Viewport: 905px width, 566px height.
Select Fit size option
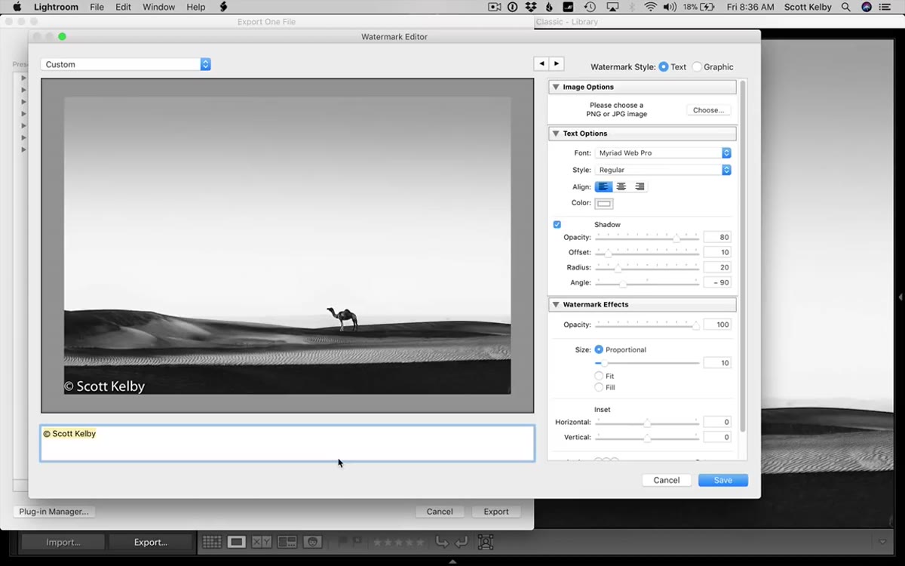599,376
